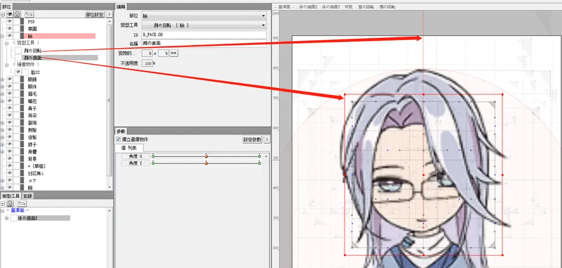This screenshot has height=268, width=562.
Task: Click the 部位 panel tab
Action: click(x=6, y=6)
